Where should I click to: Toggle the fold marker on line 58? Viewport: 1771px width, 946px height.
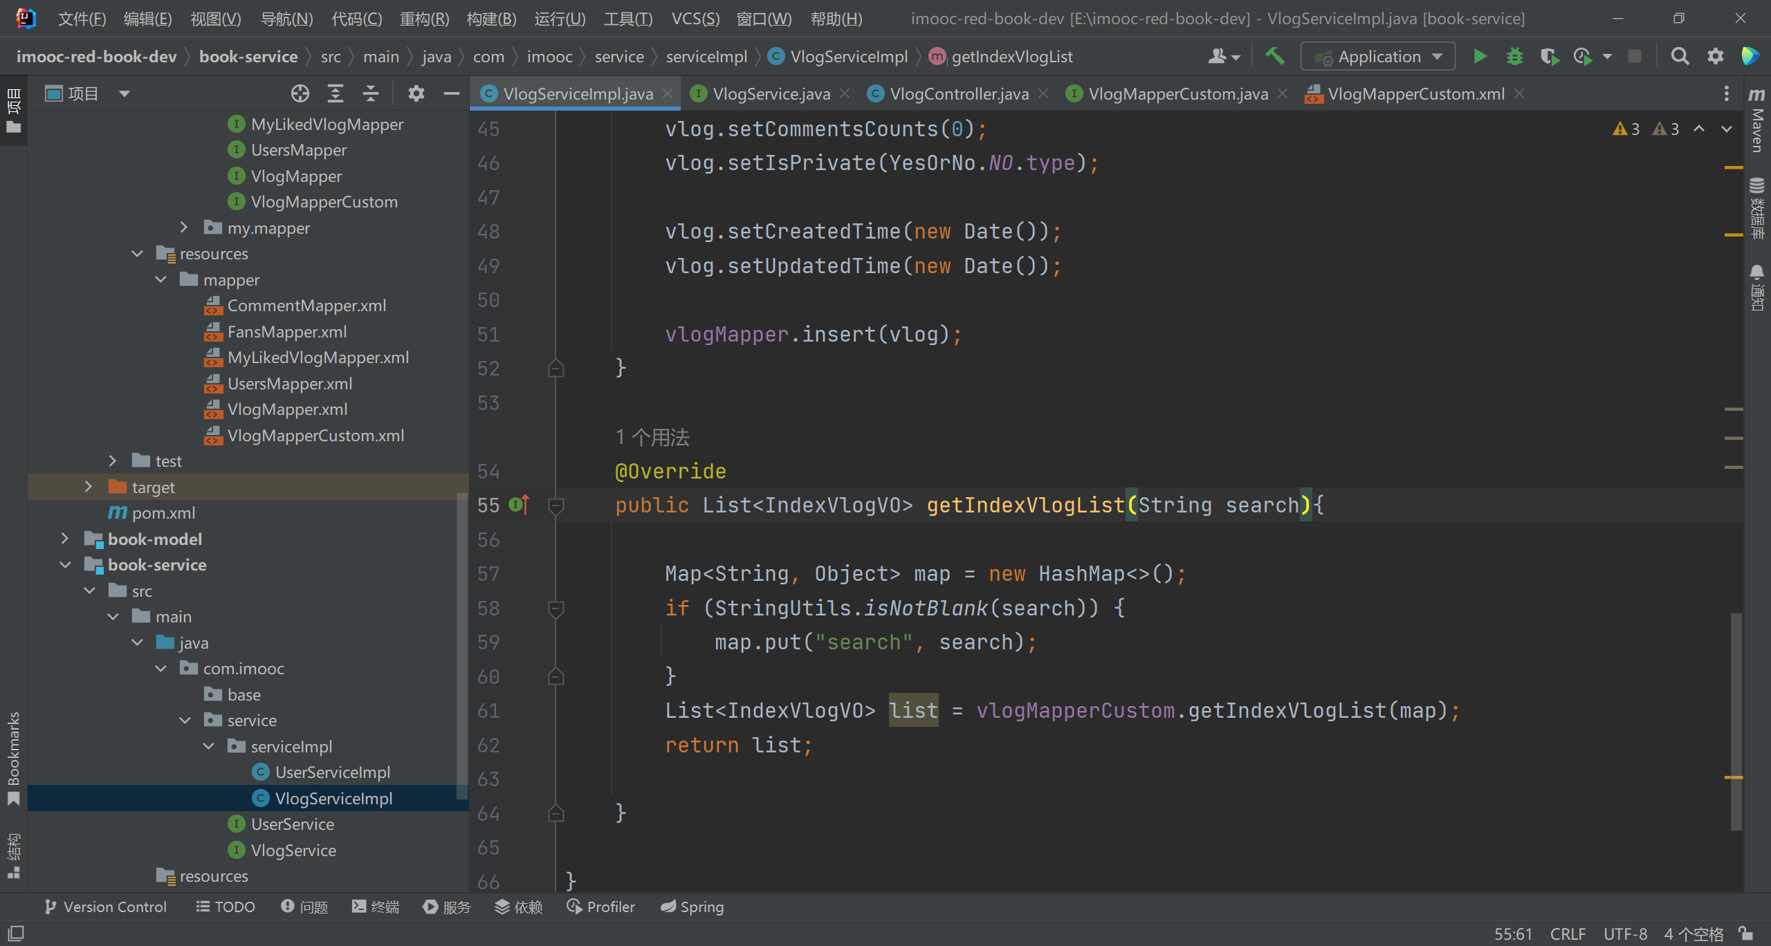click(556, 609)
